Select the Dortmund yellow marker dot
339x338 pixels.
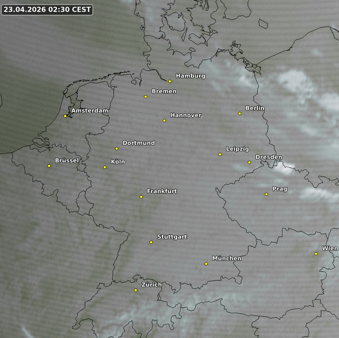pos(116,149)
